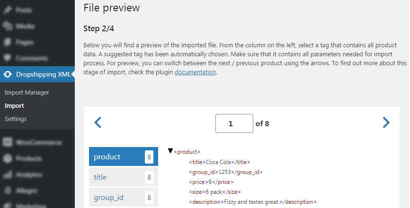Collapse the product XML node triangle
Screen dimensions: 410x208
coord(170,151)
